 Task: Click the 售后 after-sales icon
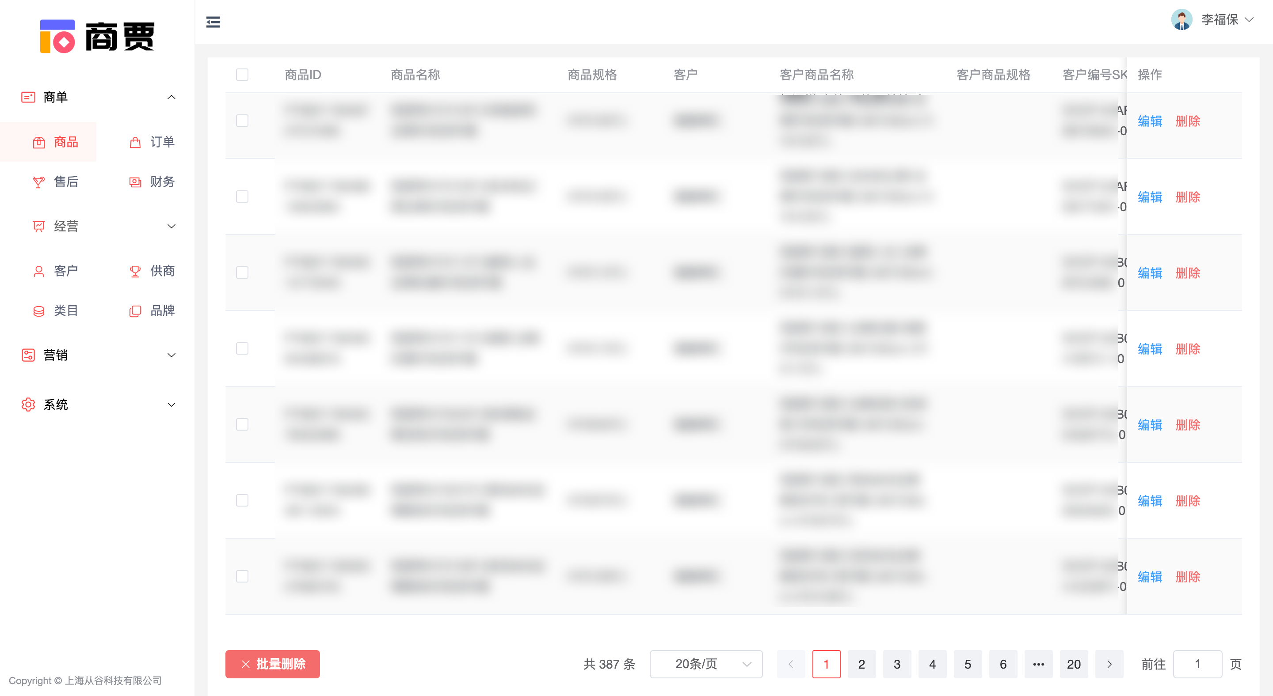pos(38,182)
